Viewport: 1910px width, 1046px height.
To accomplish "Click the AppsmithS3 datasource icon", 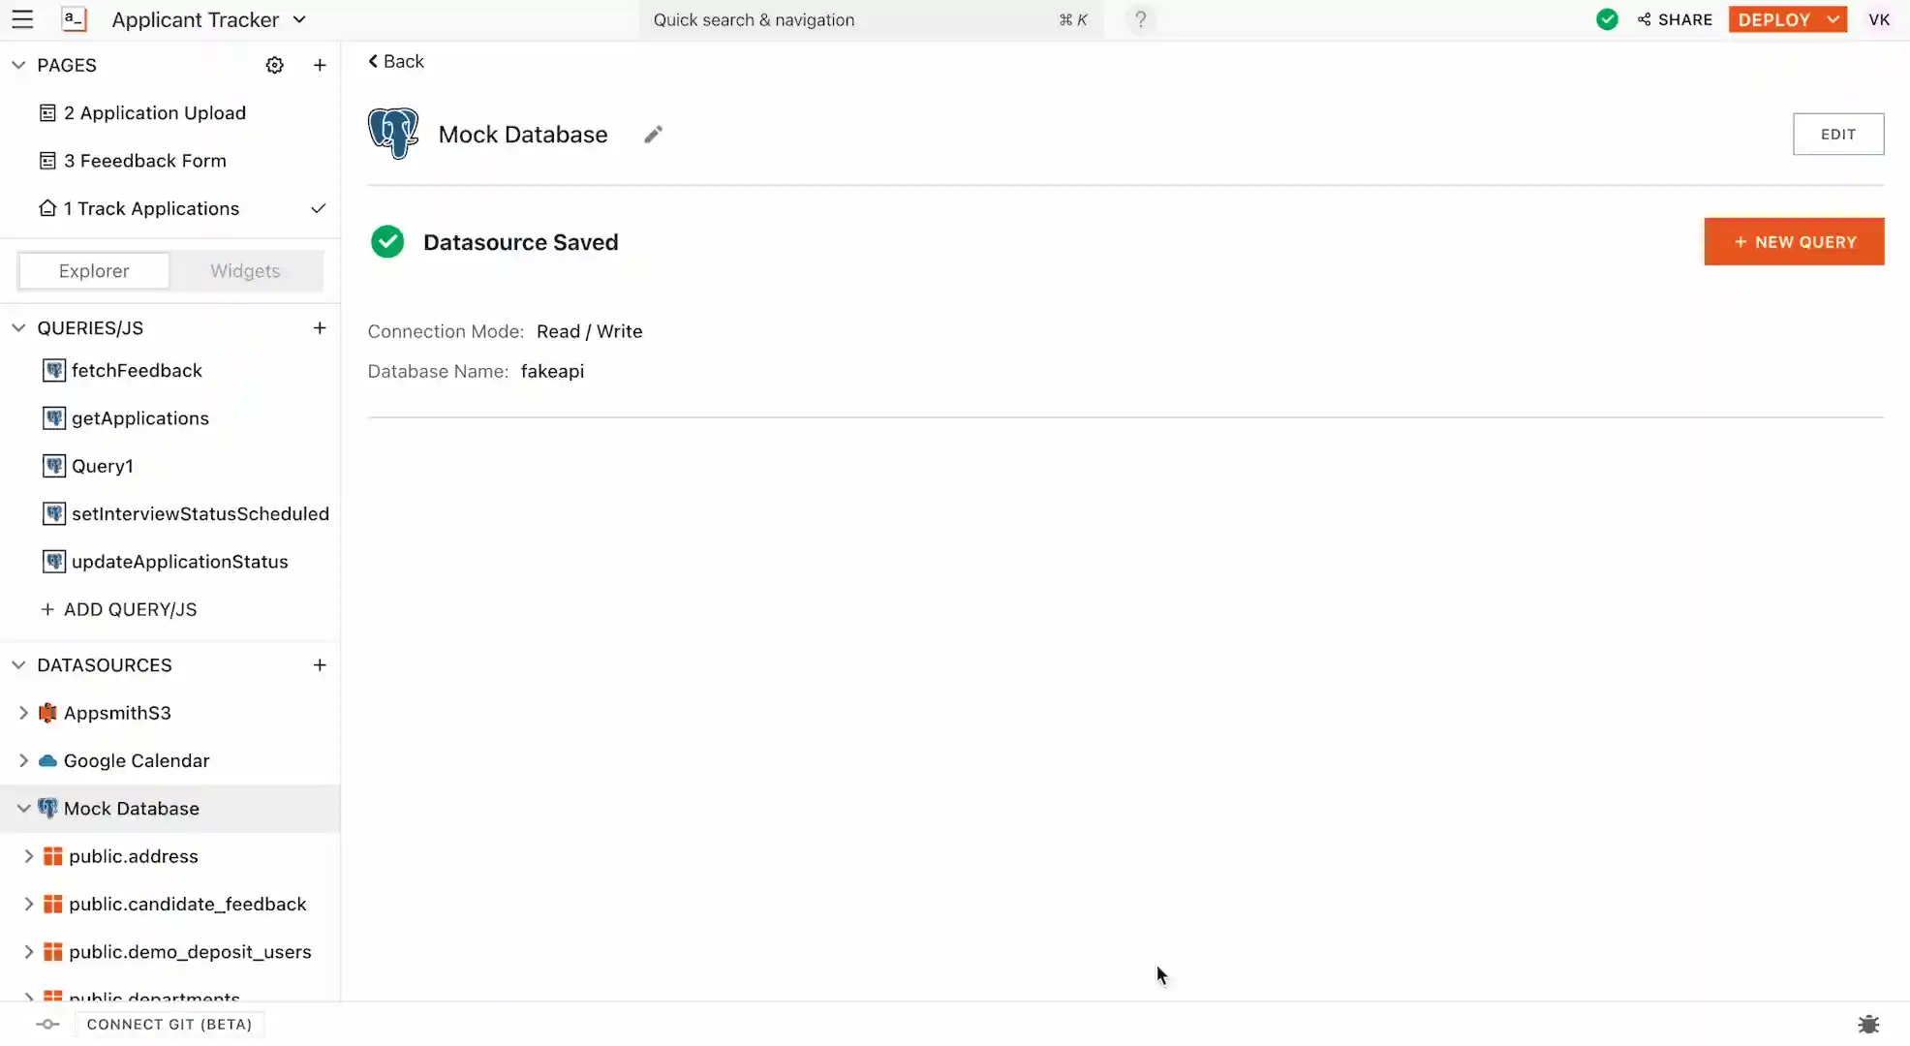I will point(47,713).
